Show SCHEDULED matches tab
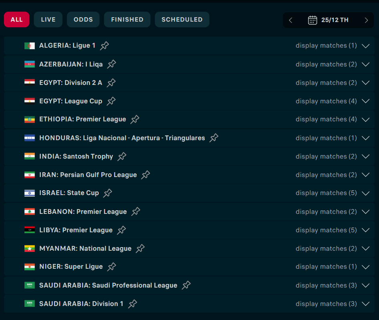Image resolution: width=379 pixels, height=320 pixels. pos(182,20)
